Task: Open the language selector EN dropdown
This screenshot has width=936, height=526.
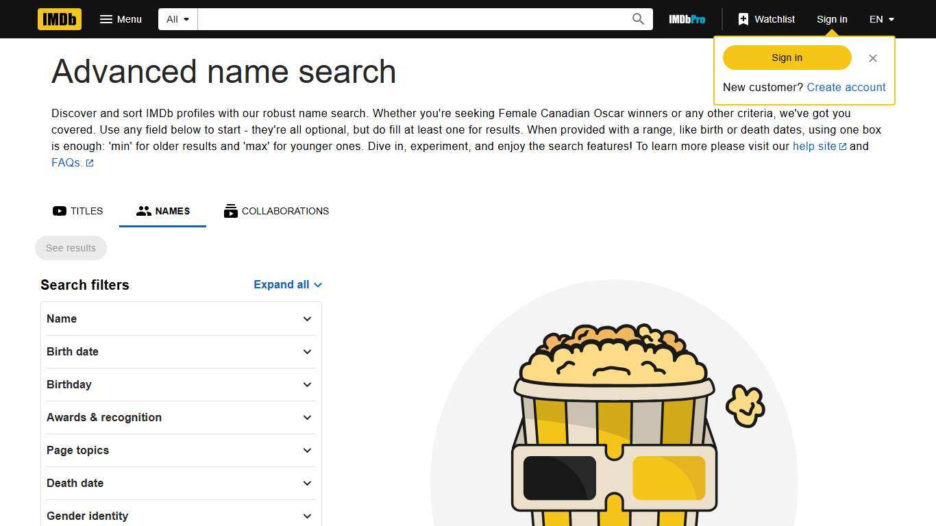Action: pos(880,19)
